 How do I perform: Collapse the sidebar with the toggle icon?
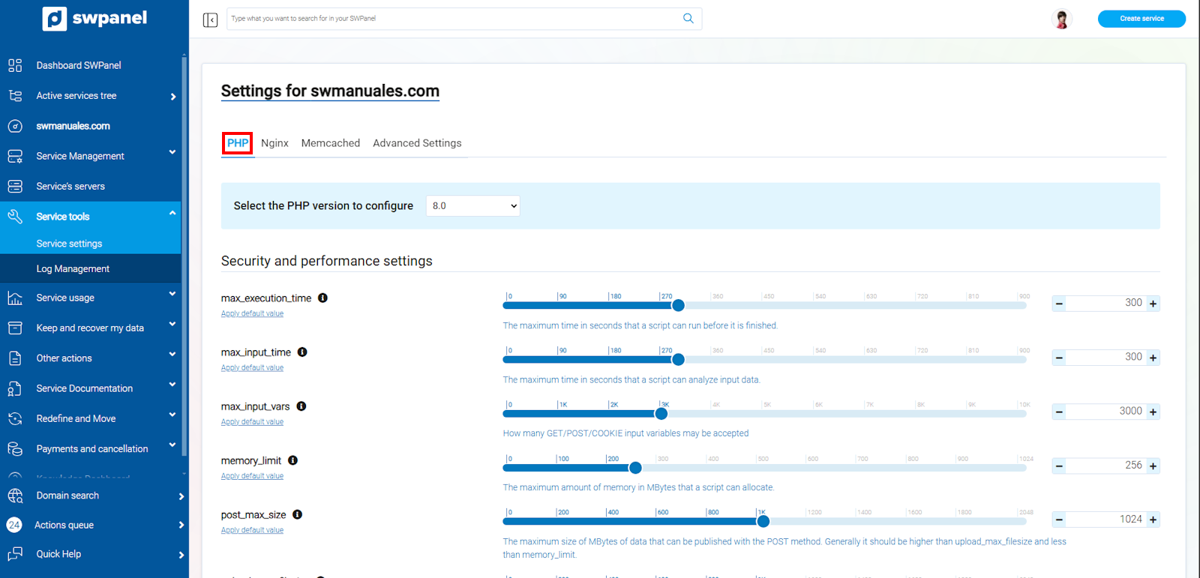point(210,19)
